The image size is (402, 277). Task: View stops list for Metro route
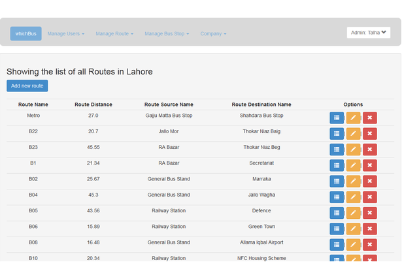[x=337, y=118]
